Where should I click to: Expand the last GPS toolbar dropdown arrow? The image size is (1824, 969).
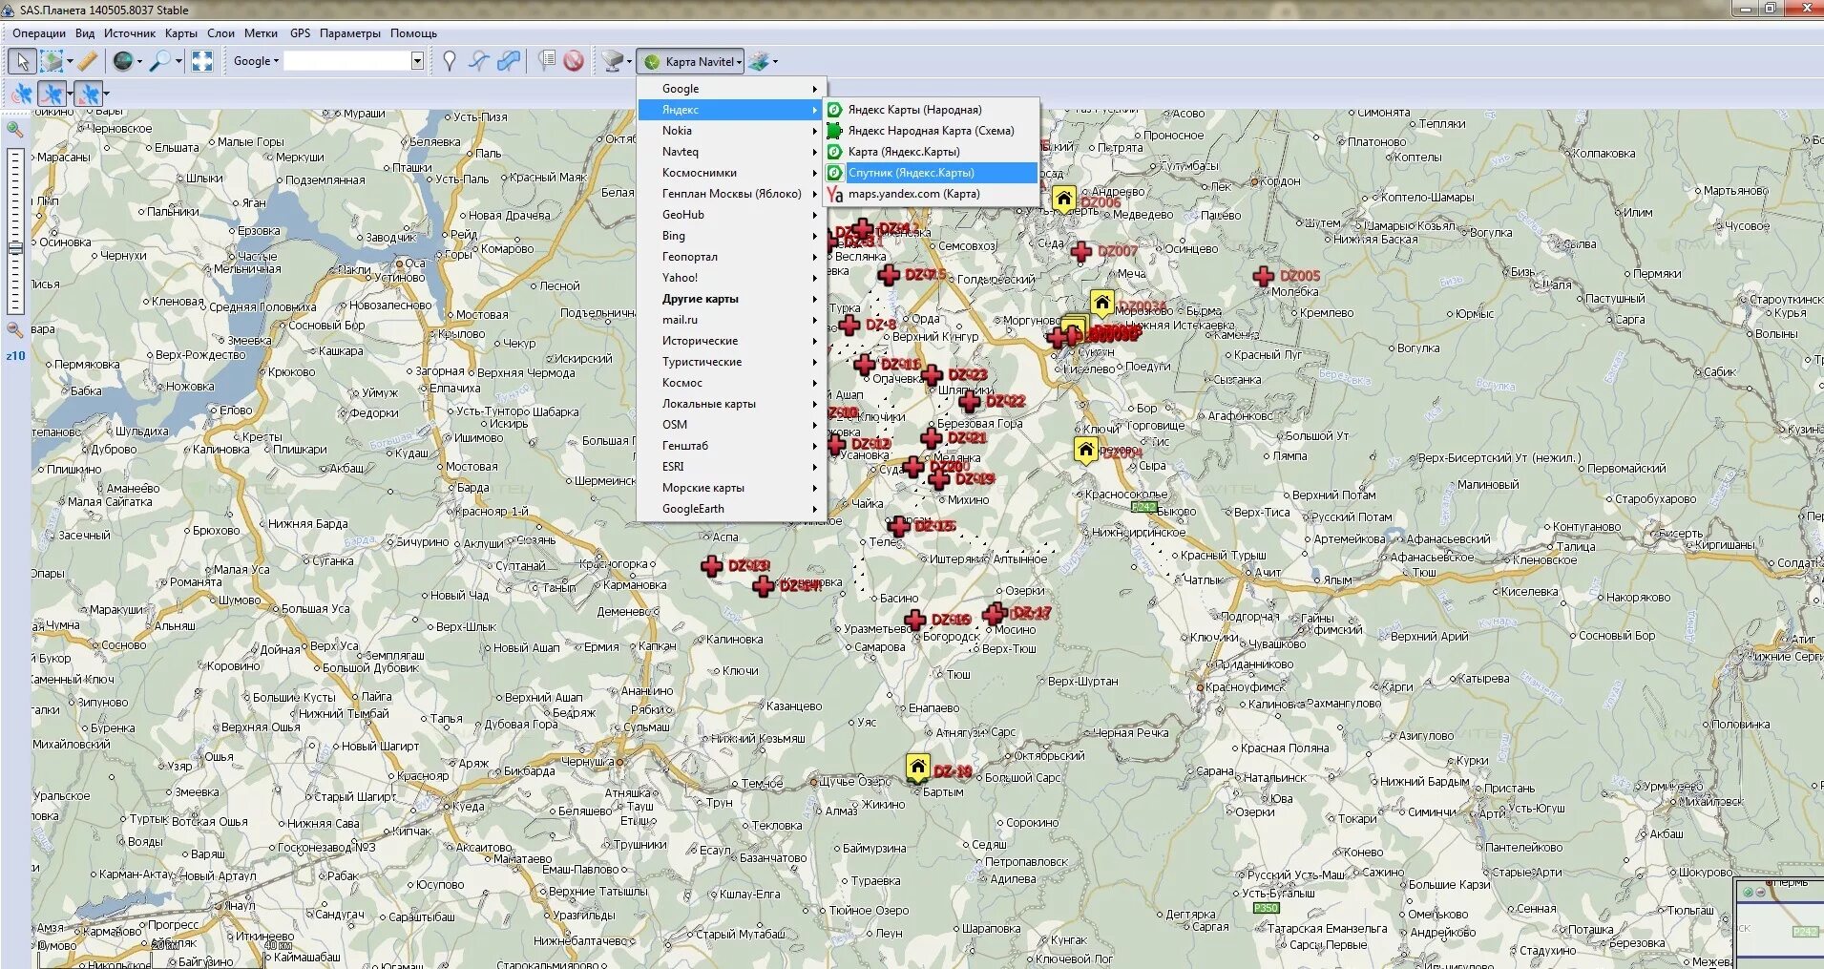(106, 94)
